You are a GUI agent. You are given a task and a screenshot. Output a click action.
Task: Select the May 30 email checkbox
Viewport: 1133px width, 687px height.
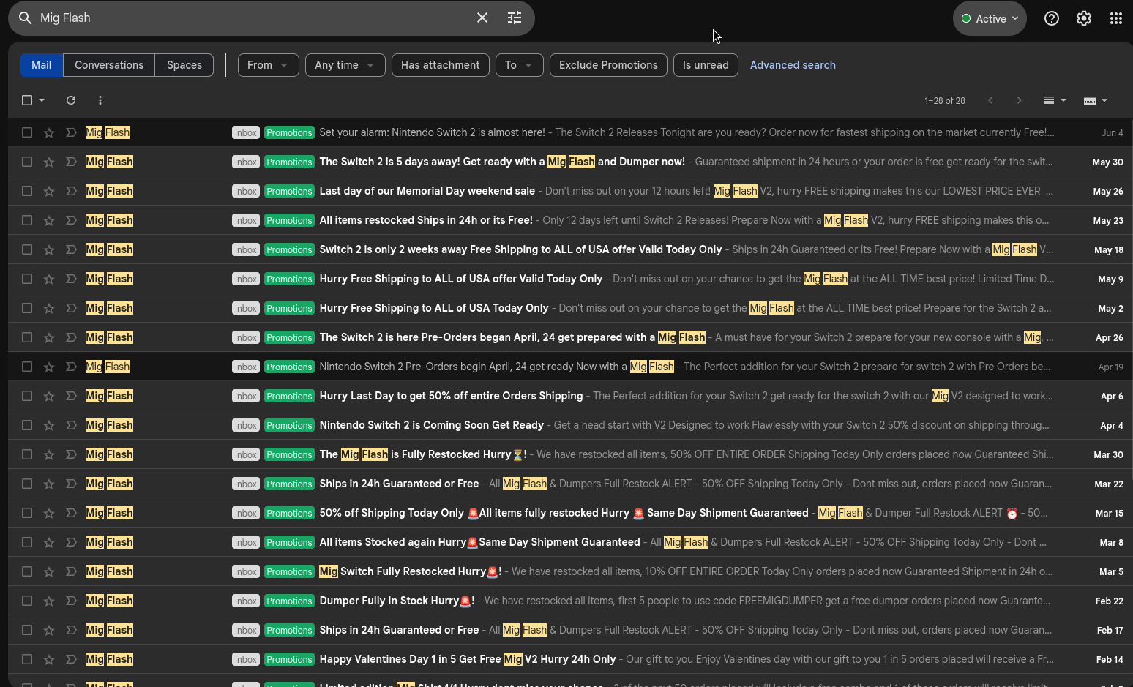(27, 162)
